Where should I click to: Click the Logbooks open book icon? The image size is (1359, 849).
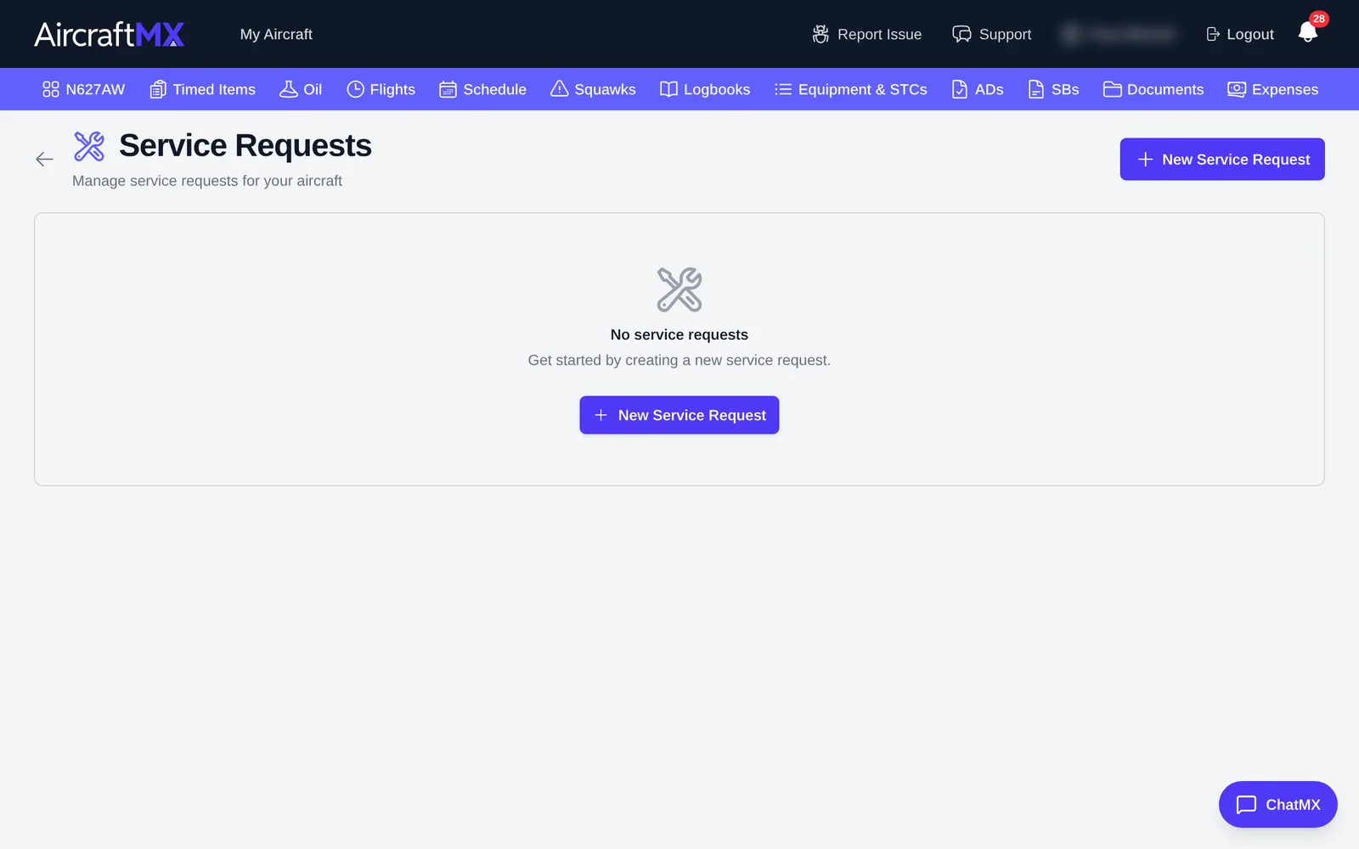(x=668, y=89)
